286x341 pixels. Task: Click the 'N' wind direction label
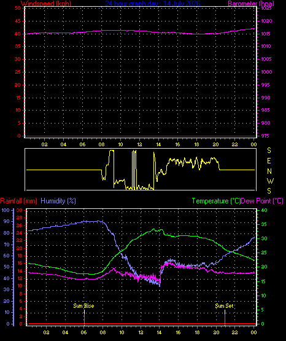(269, 171)
